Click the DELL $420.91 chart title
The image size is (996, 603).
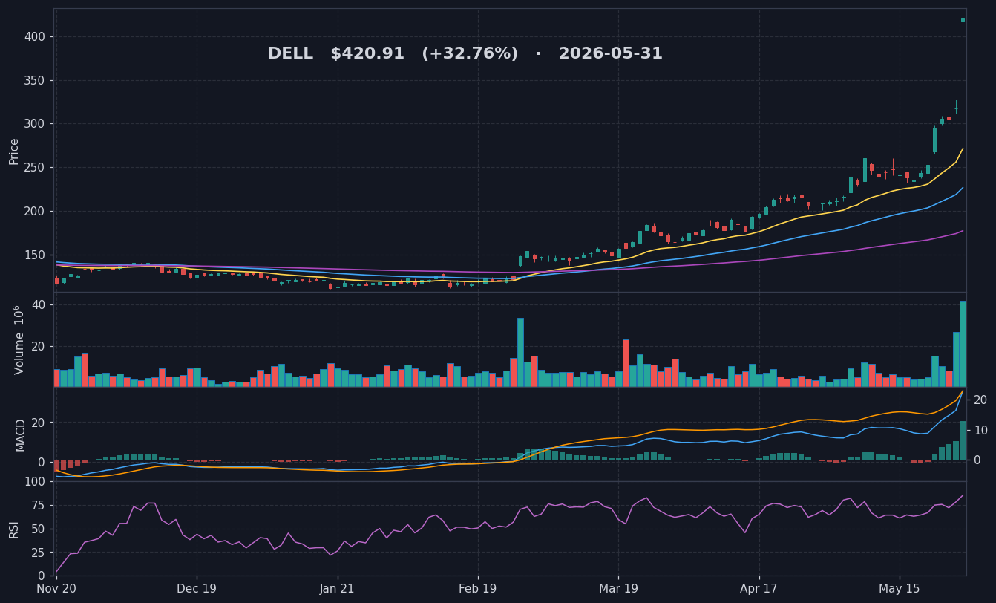[x=465, y=54]
